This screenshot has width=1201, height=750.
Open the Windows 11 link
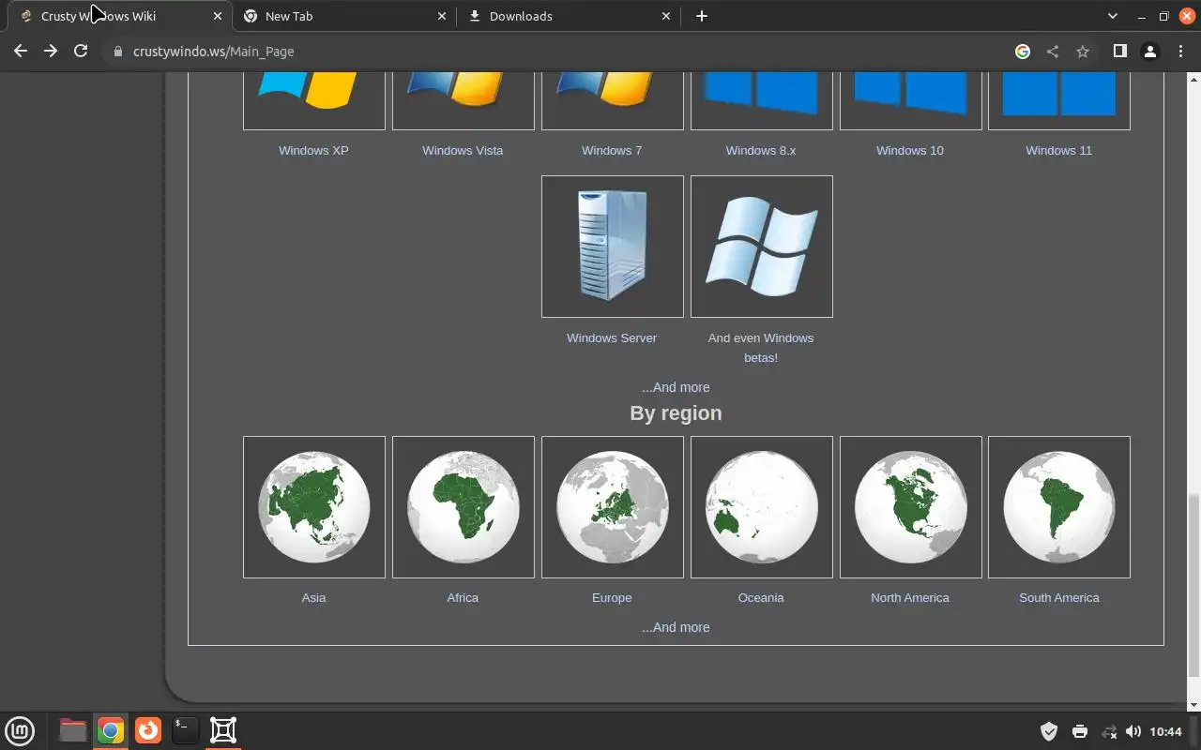(x=1058, y=150)
